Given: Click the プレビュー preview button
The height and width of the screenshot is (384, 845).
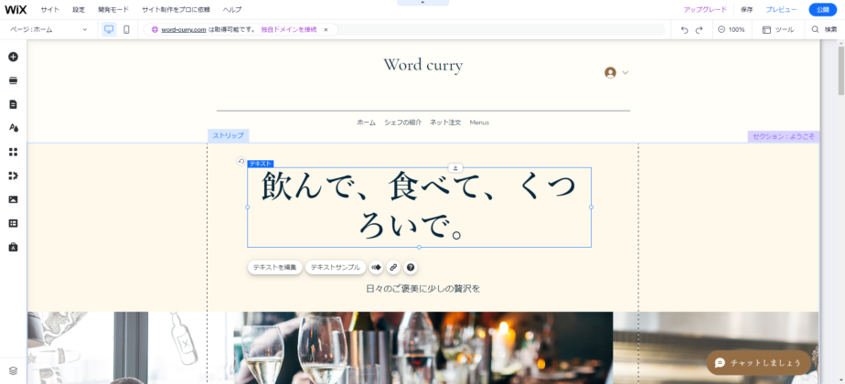Looking at the screenshot, I should coord(781,10).
